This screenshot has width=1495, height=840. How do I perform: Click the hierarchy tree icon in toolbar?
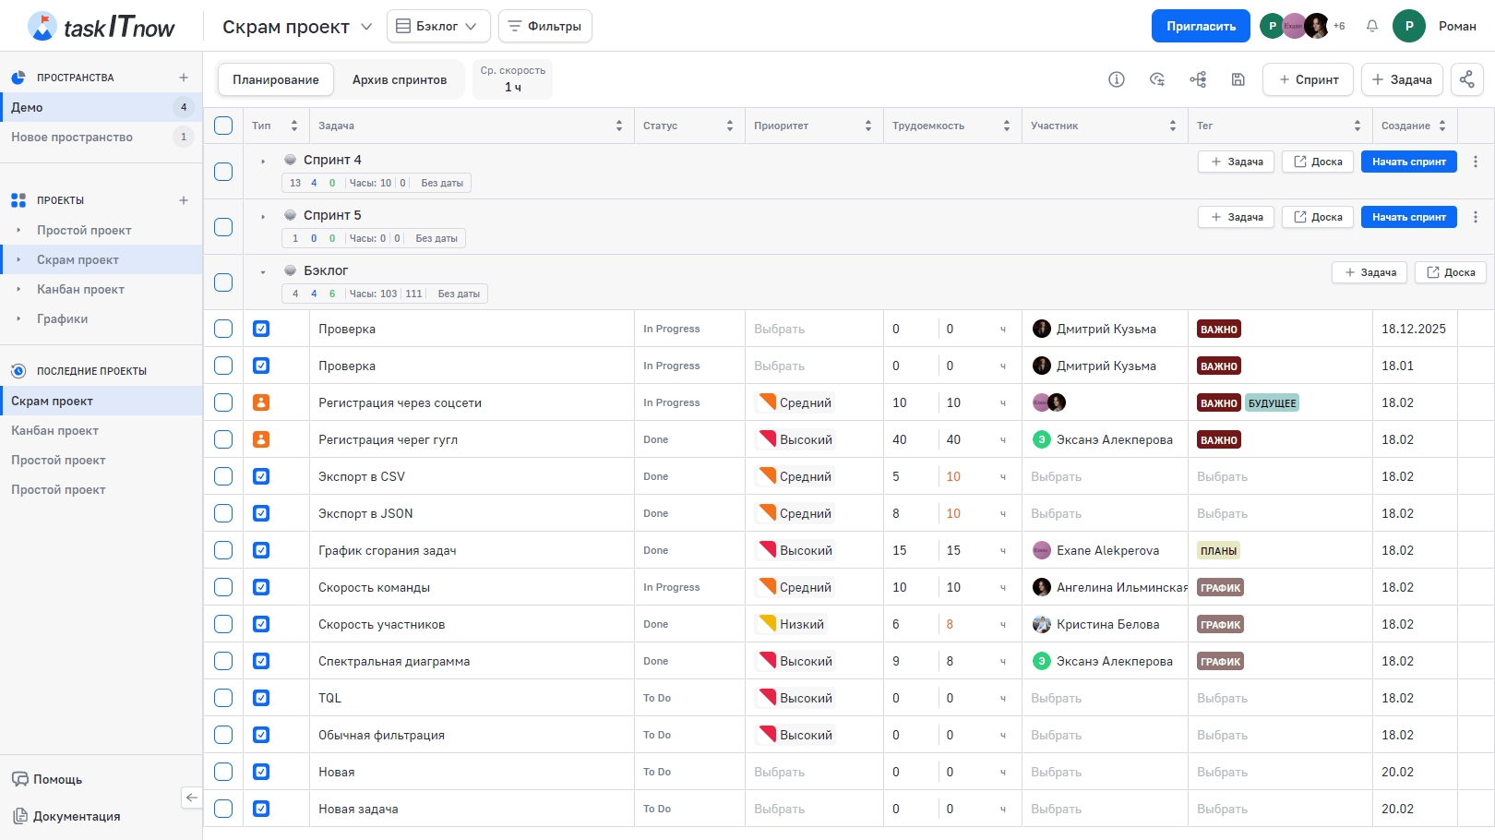1198,79
